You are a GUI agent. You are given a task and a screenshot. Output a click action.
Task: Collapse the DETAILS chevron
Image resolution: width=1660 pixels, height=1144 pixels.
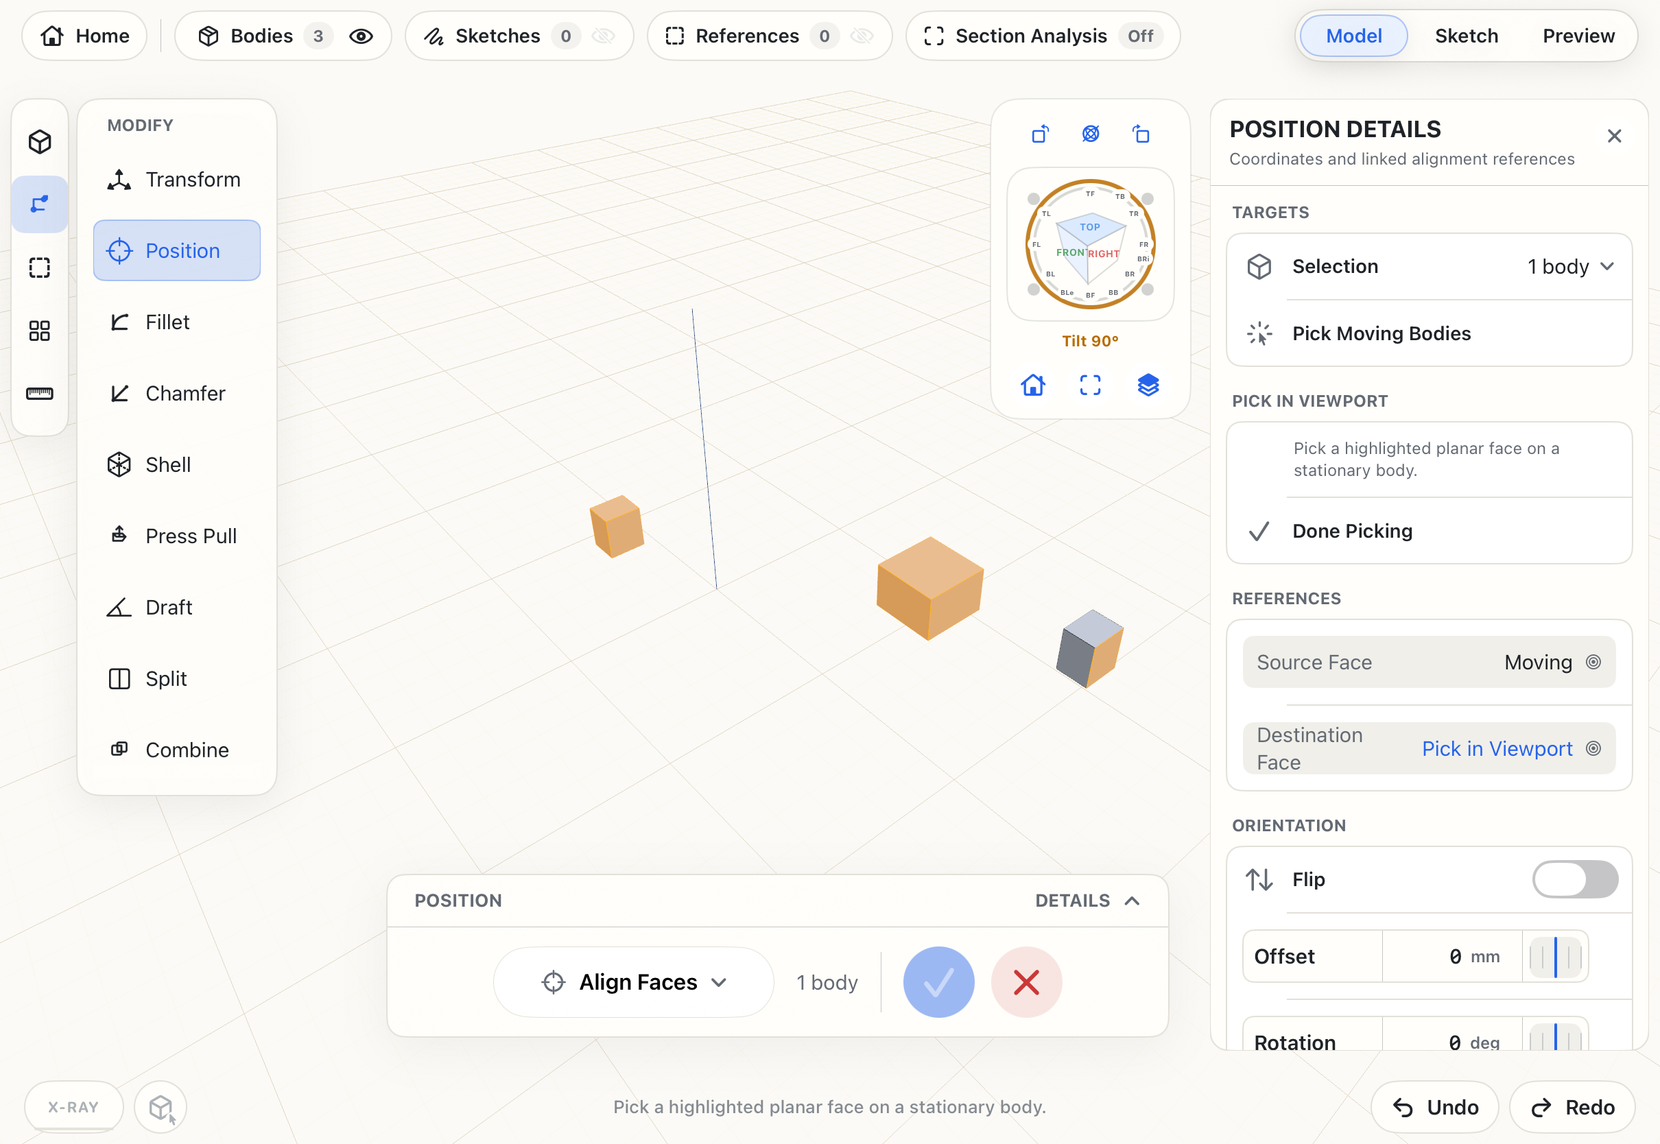click(x=1132, y=901)
